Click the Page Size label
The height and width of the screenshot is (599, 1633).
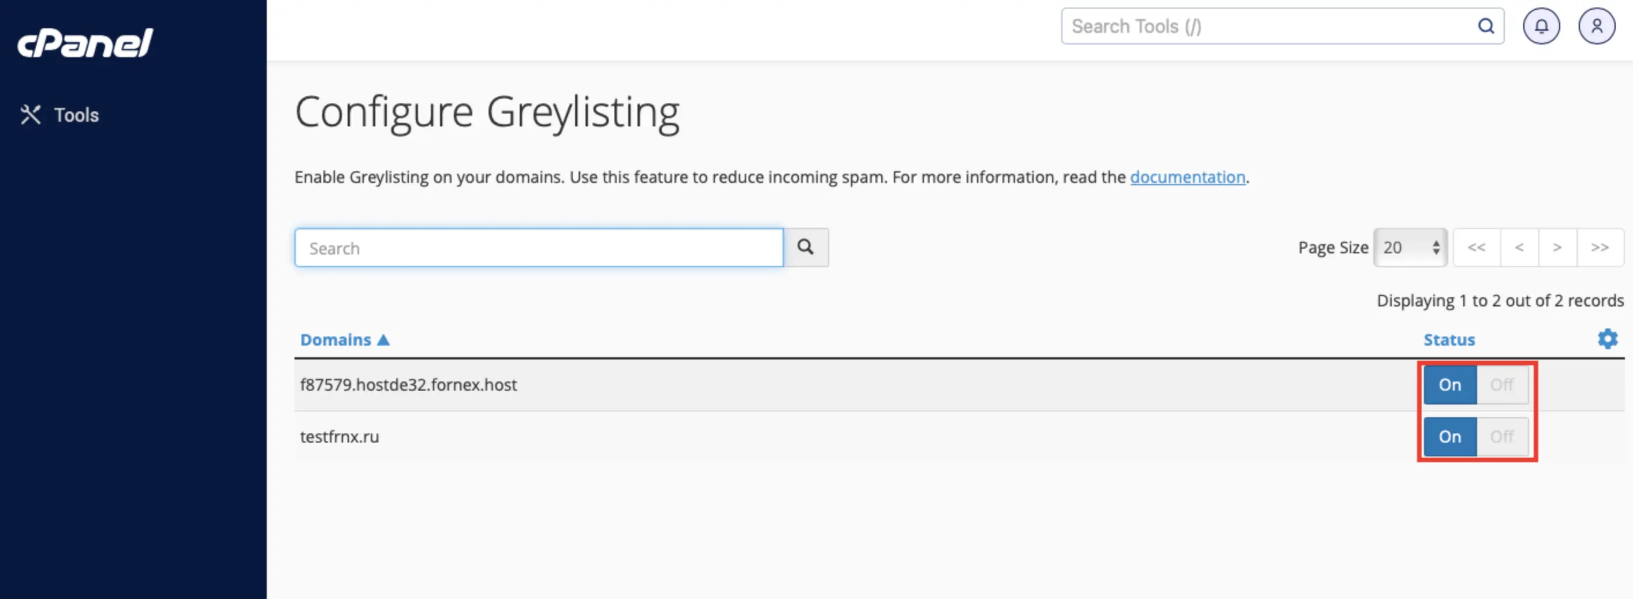(1333, 248)
